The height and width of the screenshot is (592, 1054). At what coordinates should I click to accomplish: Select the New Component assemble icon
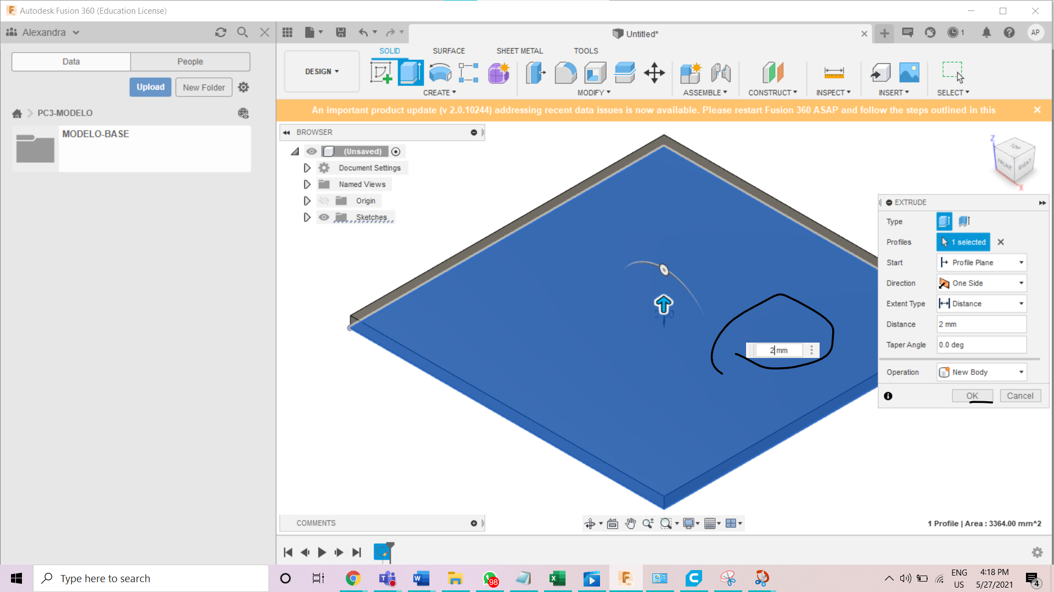691,72
